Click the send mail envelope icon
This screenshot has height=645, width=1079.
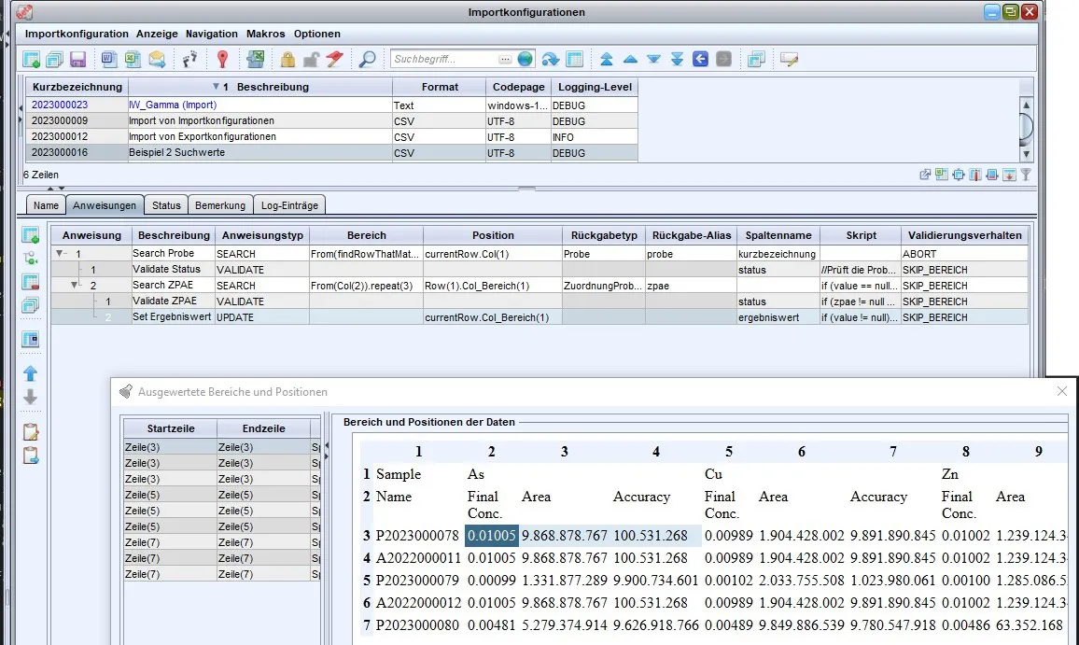click(157, 59)
